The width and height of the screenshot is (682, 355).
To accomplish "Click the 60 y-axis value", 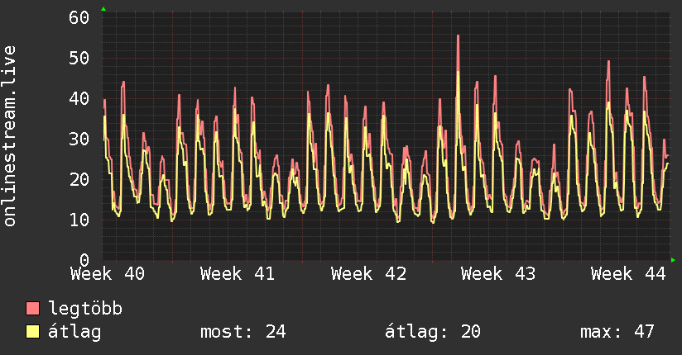I will [79, 18].
